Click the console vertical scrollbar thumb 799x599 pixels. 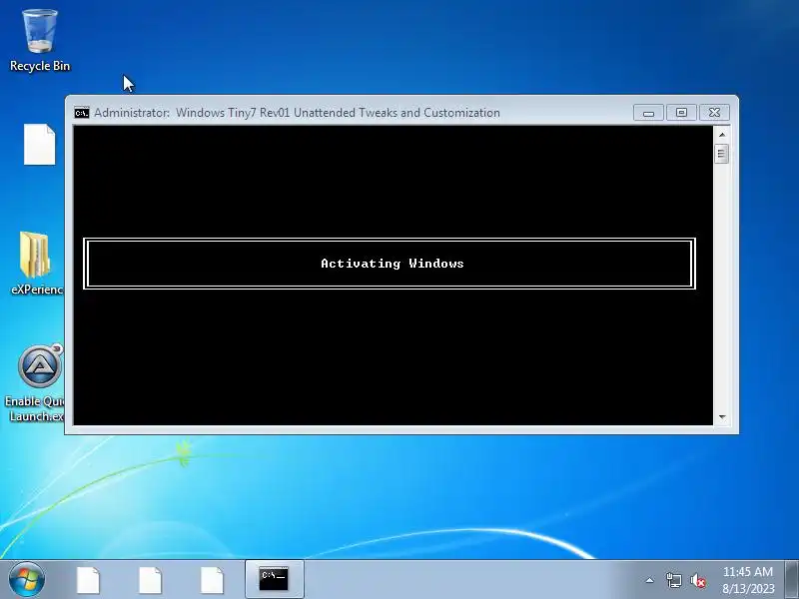click(721, 154)
